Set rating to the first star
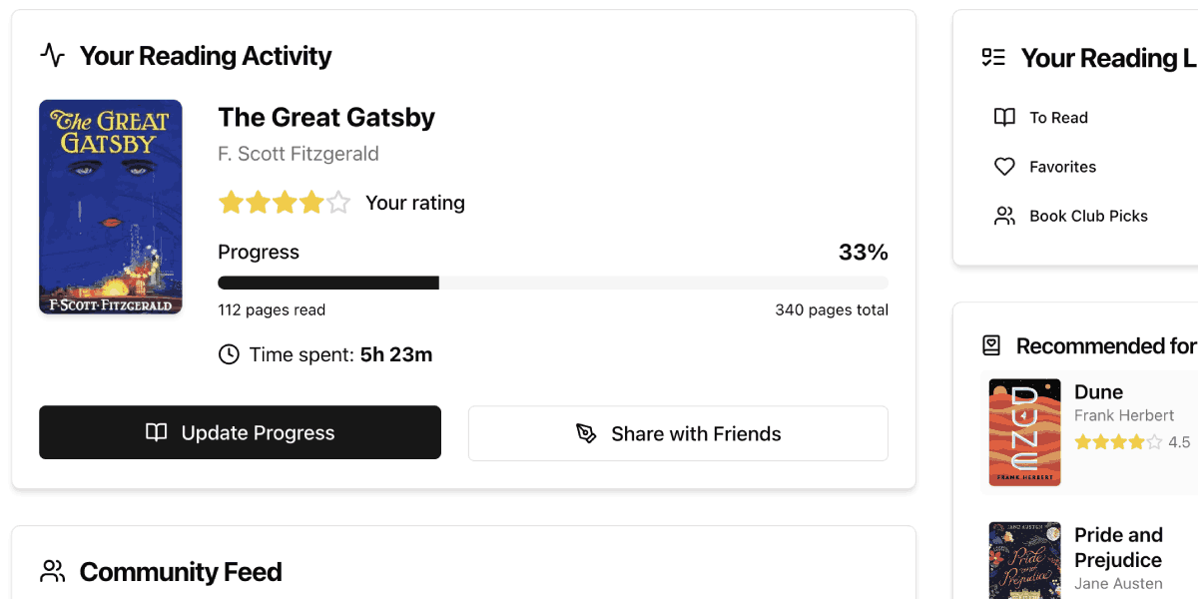Image resolution: width=1198 pixels, height=599 pixels. (231, 203)
